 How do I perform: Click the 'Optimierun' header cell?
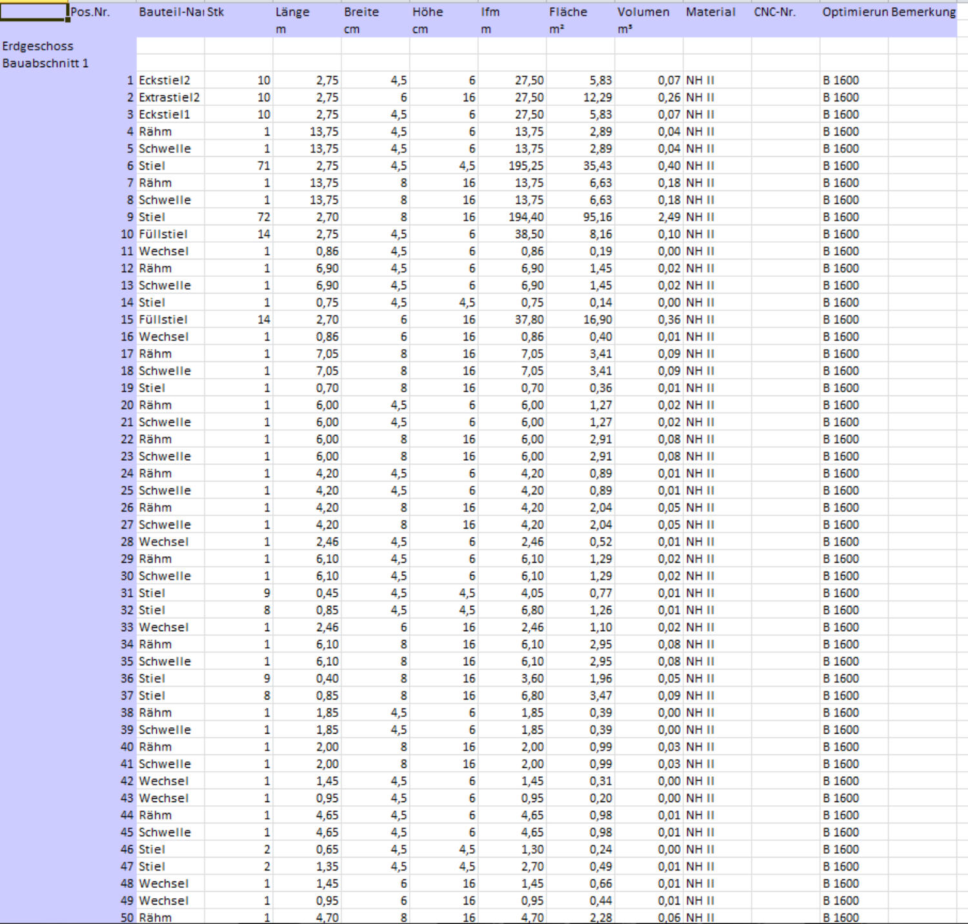tap(854, 12)
